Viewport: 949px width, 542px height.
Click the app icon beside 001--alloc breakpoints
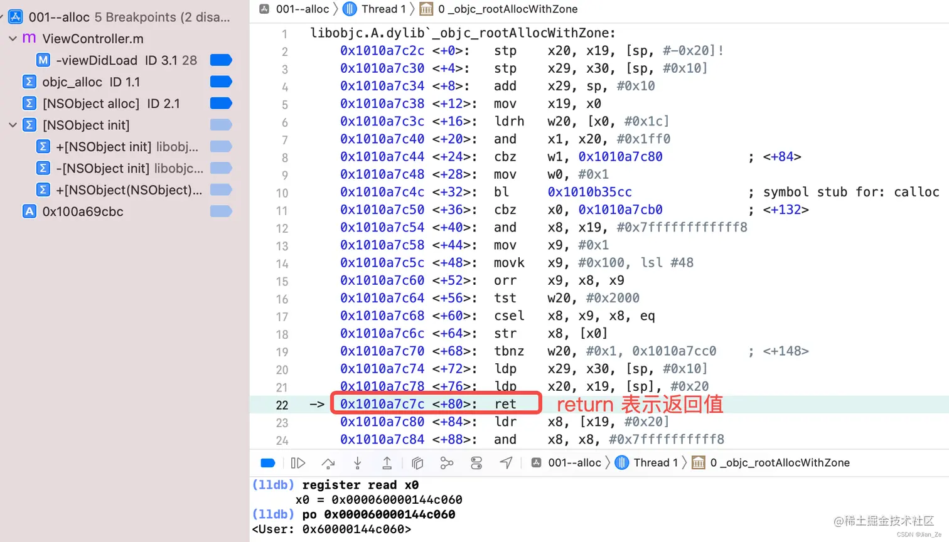coord(16,17)
